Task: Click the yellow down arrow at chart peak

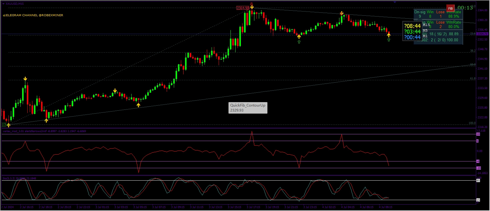Action: 252,7
